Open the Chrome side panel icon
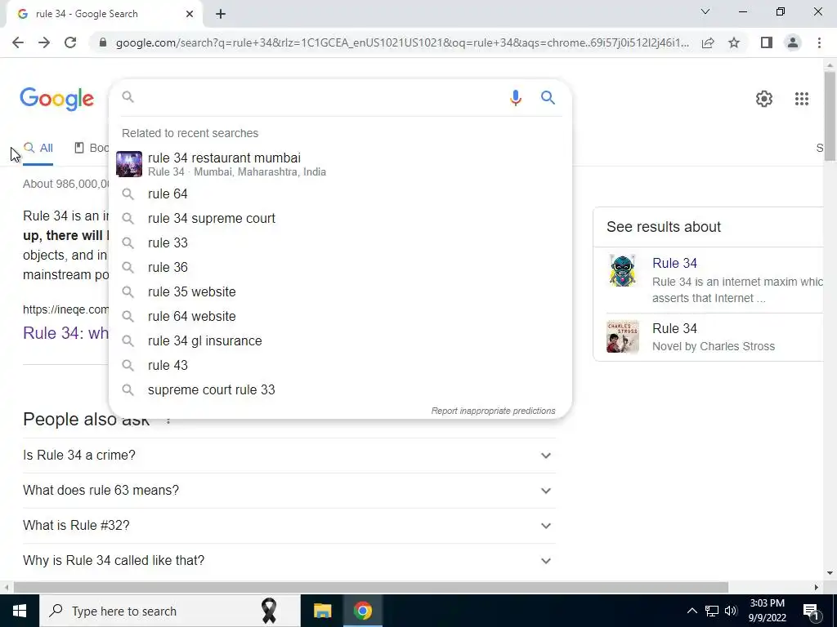The height and width of the screenshot is (627, 837). (x=767, y=42)
